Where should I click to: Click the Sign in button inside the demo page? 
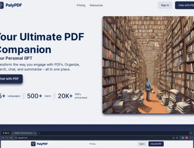(x=142, y=144)
